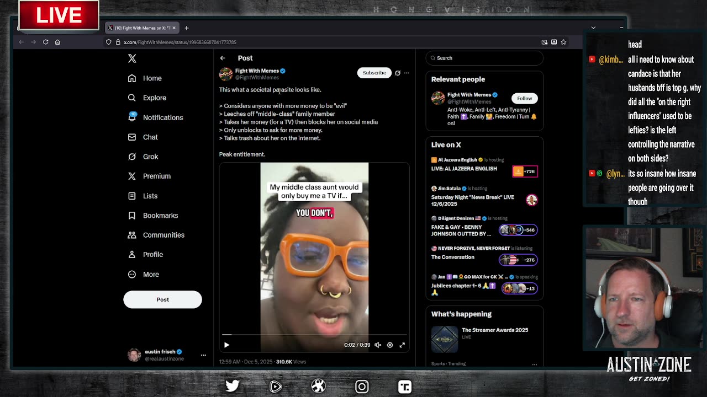Open The Conversation live space
Screen dimensions: 707x397
point(453,257)
